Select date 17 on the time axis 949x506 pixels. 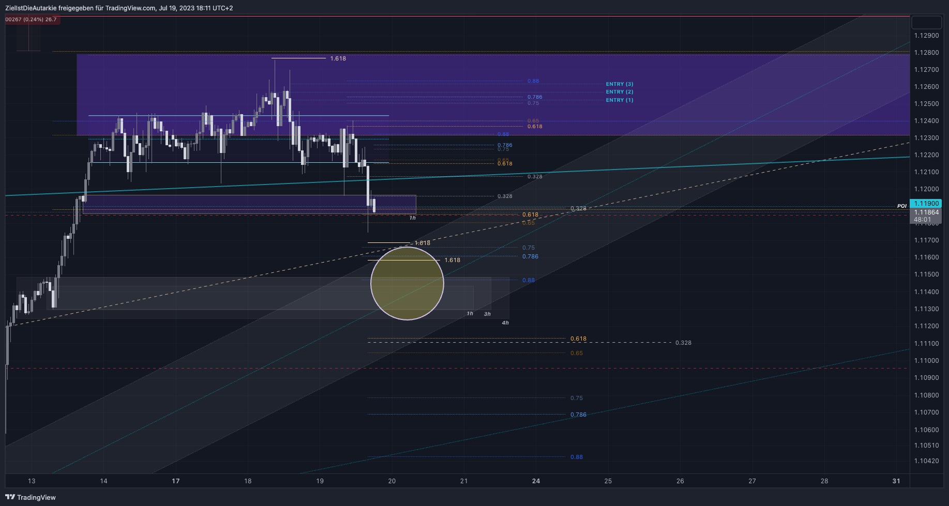pyautogui.click(x=176, y=481)
